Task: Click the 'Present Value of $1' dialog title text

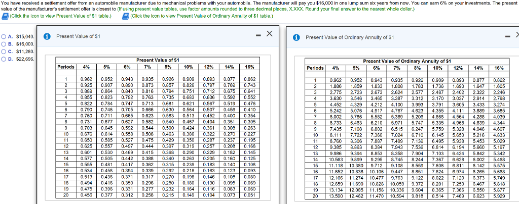Action: [x=78, y=36]
